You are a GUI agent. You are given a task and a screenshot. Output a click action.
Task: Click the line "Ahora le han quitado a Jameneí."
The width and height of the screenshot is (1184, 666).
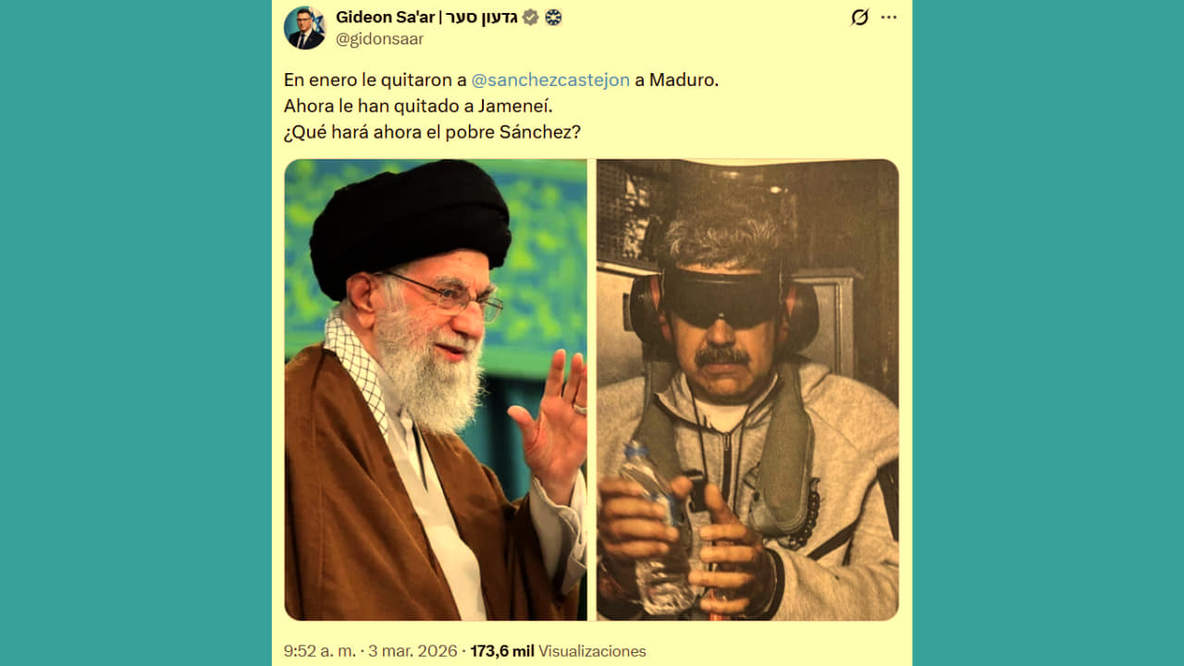click(418, 105)
